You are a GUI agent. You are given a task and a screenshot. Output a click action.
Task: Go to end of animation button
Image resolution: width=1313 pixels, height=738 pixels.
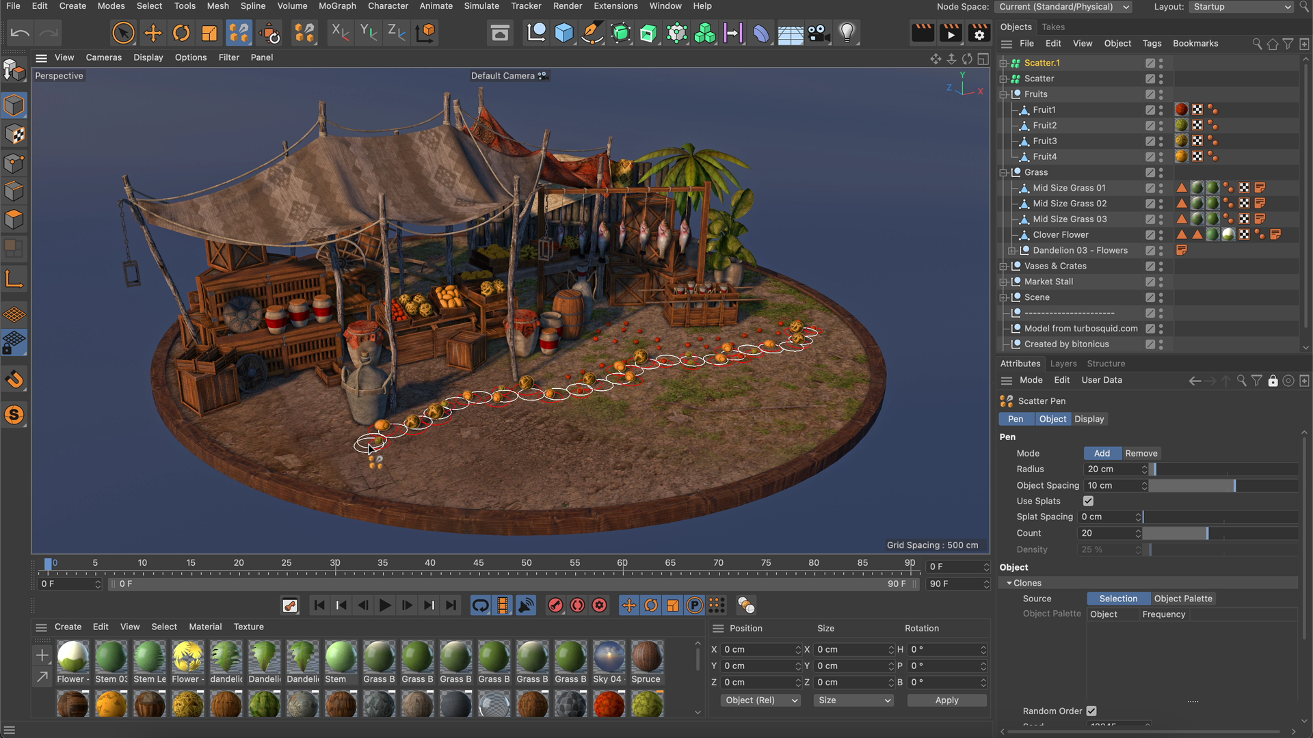tap(451, 605)
